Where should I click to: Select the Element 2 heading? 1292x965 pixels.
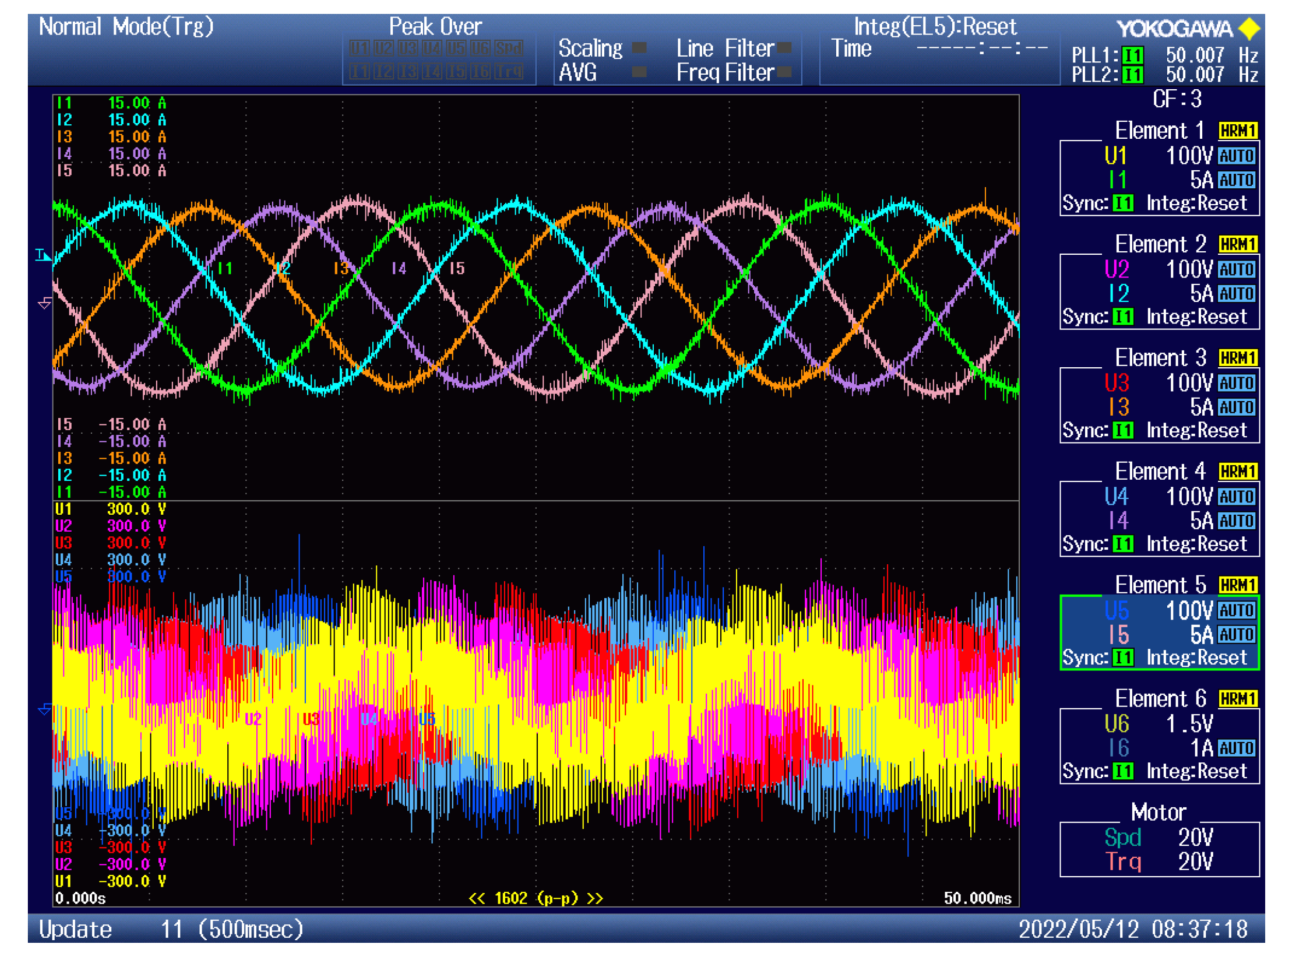(1160, 244)
